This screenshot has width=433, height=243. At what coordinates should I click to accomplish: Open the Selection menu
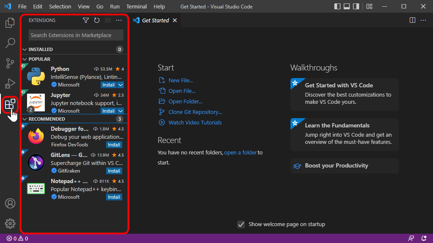tap(60, 6)
